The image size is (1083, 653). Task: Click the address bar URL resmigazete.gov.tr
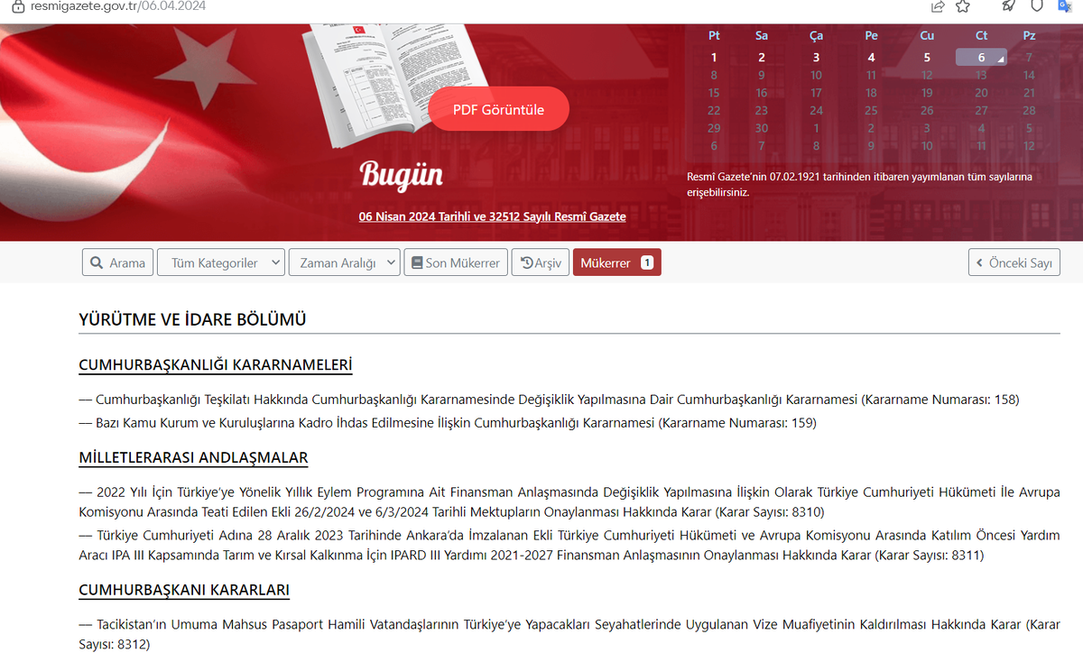pos(118,6)
